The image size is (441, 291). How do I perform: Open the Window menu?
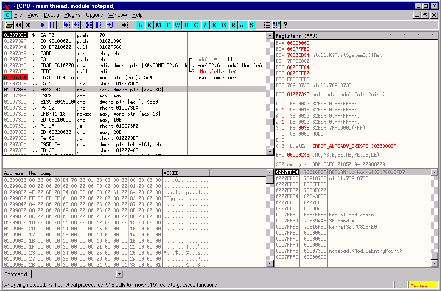[118, 15]
